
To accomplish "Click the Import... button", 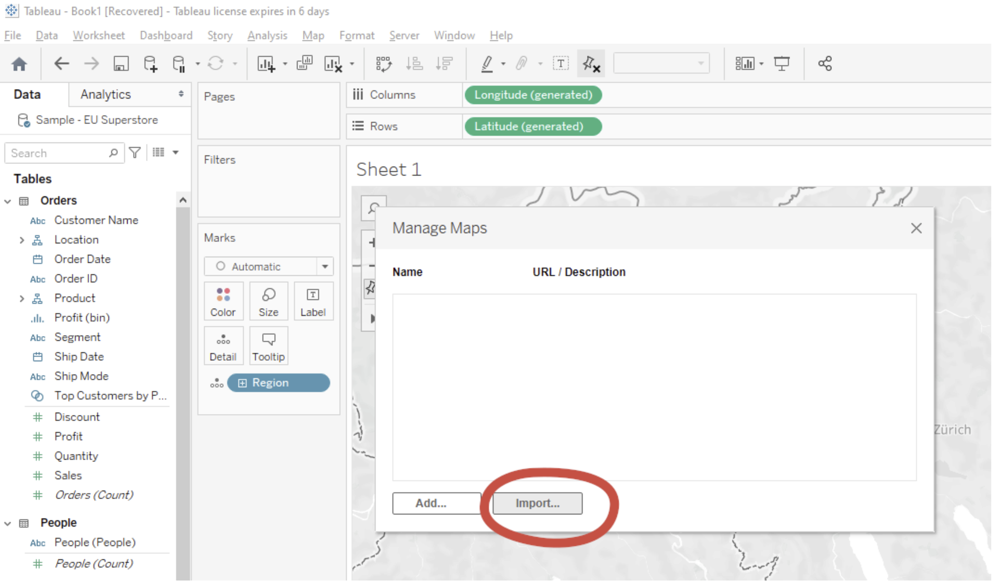I will point(538,504).
